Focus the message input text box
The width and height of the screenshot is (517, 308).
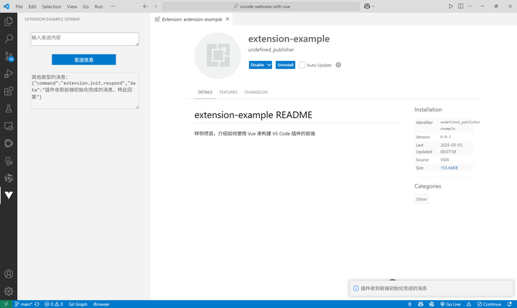[x=85, y=39]
